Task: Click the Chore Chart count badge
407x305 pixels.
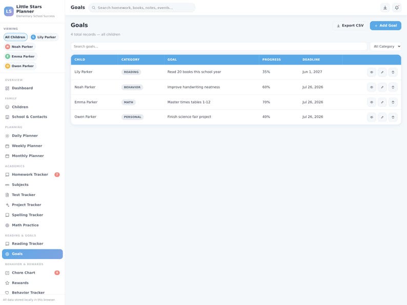Action: 57,273
